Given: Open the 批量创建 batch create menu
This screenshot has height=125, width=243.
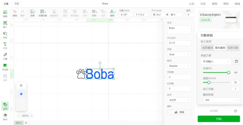Looking at the screenshot, I should pyautogui.click(x=43, y=13).
